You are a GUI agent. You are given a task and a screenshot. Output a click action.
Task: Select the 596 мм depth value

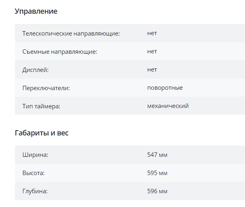(157, 191)
